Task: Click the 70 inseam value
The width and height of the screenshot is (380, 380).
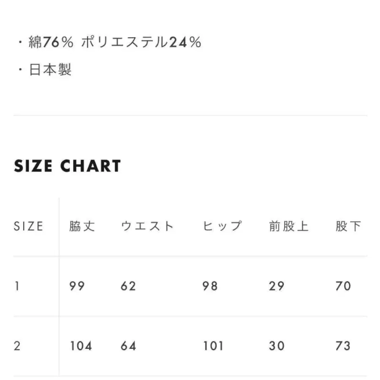Action: click(x=343, y=286)
